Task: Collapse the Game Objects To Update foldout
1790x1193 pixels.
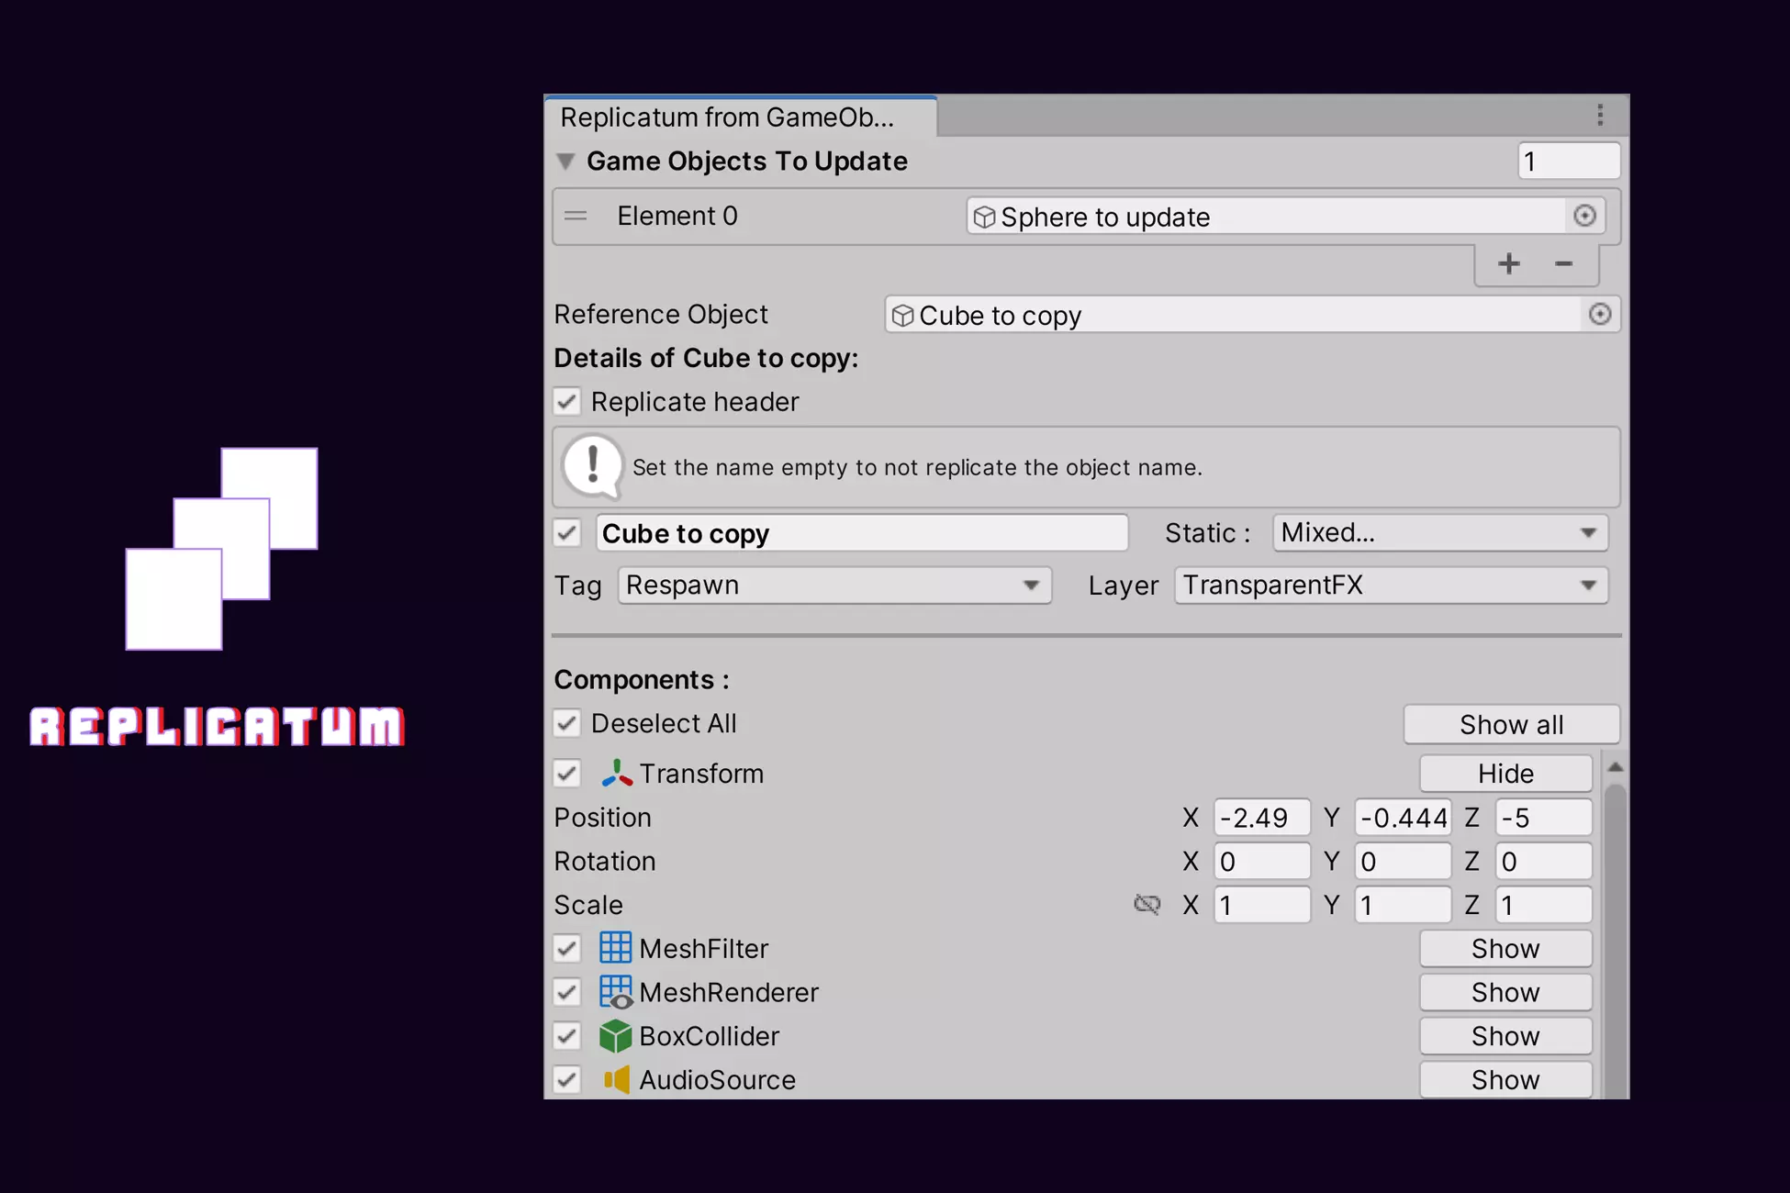Action: 565,162
